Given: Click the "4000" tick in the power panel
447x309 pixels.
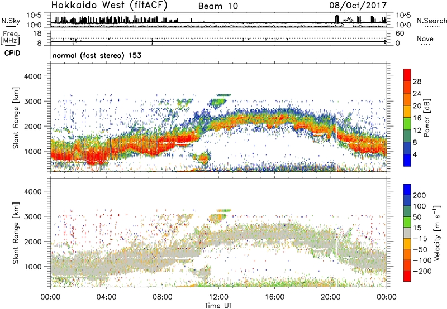Looking at the screenshot, I should click(32, 76).
